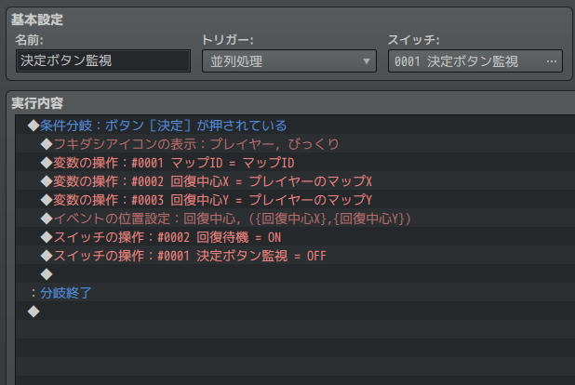The height and width of the screenshot is (385, 575).
Task: Click the 実行内容 group heading
Action: pyautogui.click(x=37, y=103)
